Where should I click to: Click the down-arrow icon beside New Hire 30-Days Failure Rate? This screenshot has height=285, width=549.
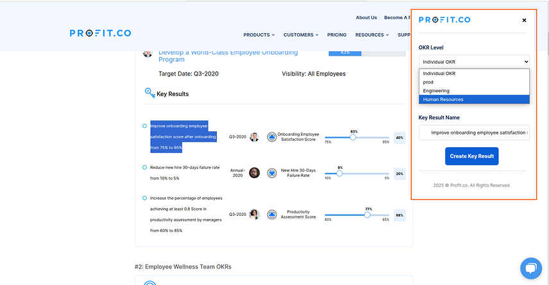(272, 173)
